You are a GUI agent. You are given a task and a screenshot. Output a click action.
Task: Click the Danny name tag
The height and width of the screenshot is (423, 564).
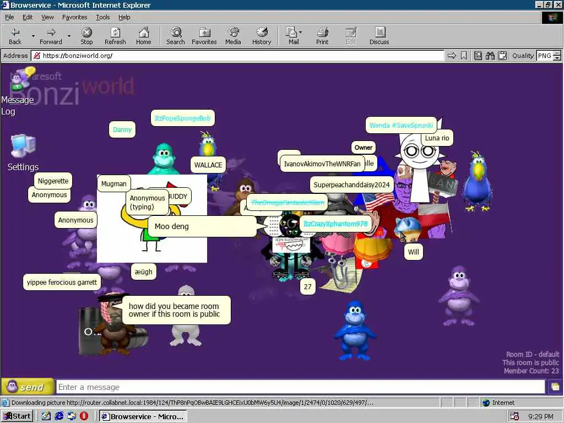122,129
